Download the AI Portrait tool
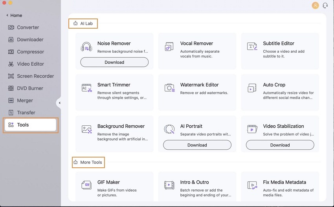 [x=197, y=145]
